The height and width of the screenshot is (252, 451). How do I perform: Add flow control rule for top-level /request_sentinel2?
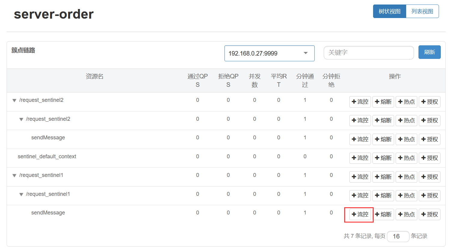pos(360,102)
